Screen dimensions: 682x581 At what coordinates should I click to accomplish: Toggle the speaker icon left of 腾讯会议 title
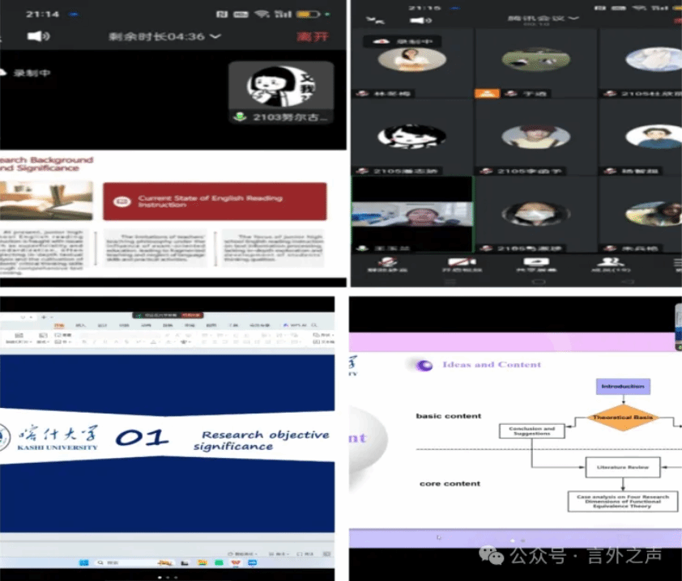pyautogui.click(x=419, y=20)
